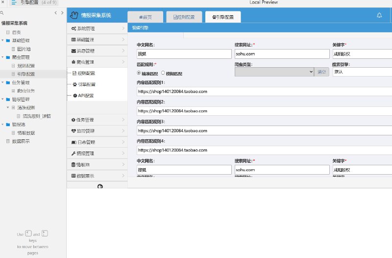Select the 模糊匹配 radio button
This screenshot has height=258, width=392.
[x=163, y=73]
